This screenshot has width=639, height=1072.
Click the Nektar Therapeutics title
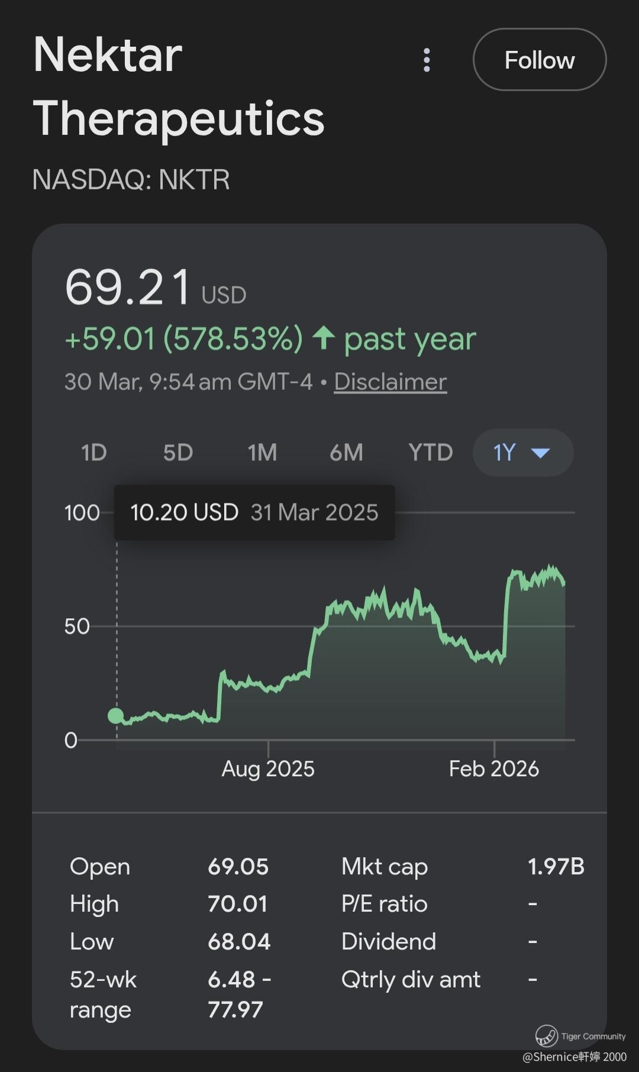click(178, 86)
